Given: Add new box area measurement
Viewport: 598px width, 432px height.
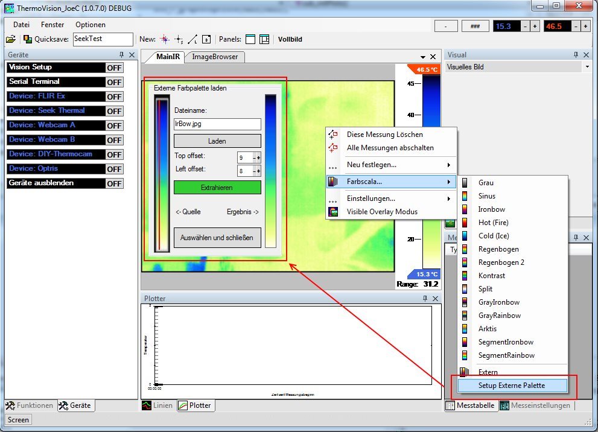Looking at the screenshot, I should [206, 39].
